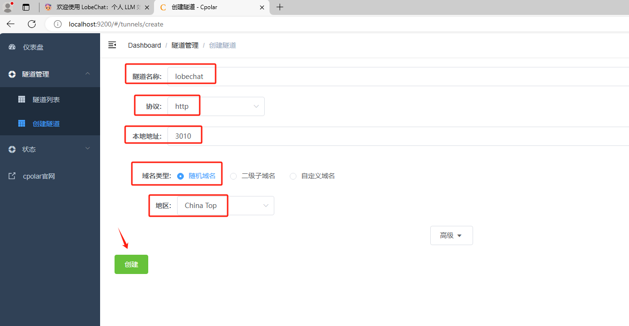
Task: Click the status icon beside 状态
Action: click(13, 149)
